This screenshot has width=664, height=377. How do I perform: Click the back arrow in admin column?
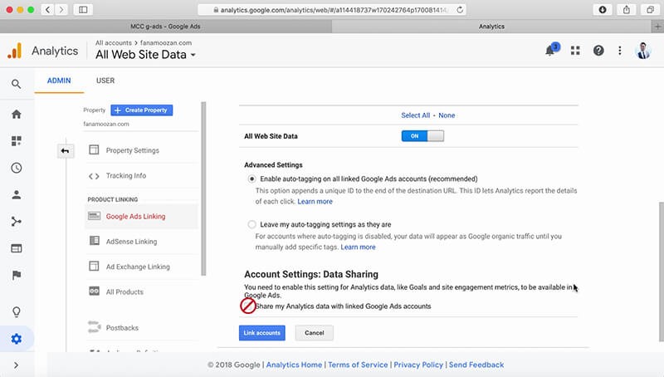point(65,151)
